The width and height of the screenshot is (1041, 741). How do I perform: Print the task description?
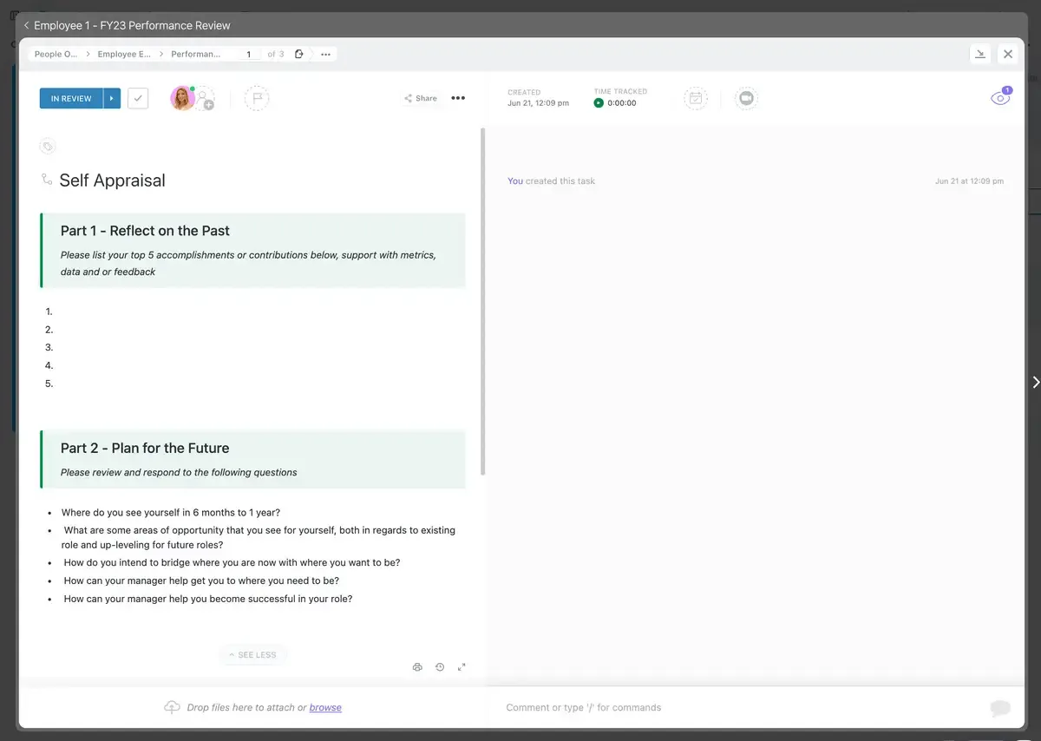(x=417, y=667)
